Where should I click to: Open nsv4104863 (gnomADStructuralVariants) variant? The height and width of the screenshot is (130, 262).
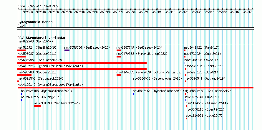click(149, 72)
